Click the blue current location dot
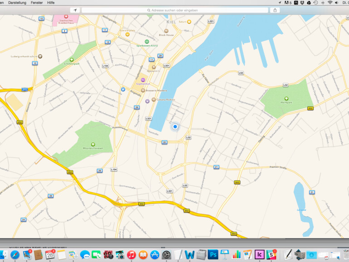The image size is (349, 262). (175, 127)
